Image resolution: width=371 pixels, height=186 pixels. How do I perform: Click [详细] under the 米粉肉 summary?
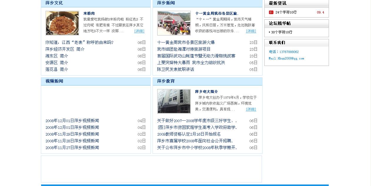[139, 31]
